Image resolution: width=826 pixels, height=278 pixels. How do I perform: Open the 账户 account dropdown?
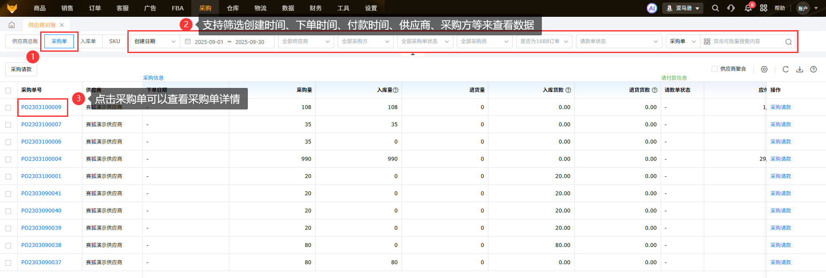coord(807,8)
